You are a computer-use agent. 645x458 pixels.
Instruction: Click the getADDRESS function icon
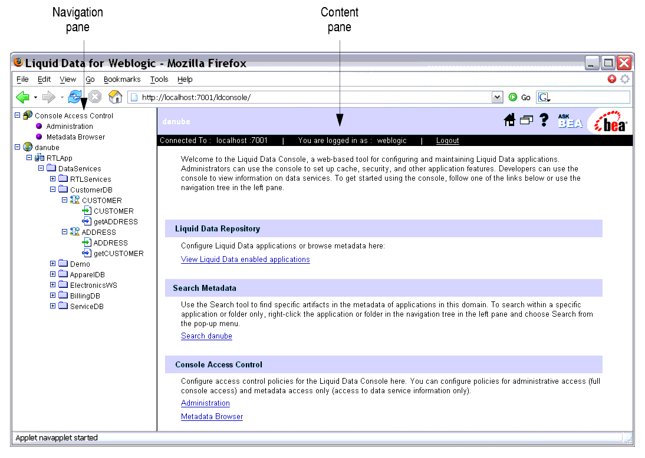click(87, 221)
